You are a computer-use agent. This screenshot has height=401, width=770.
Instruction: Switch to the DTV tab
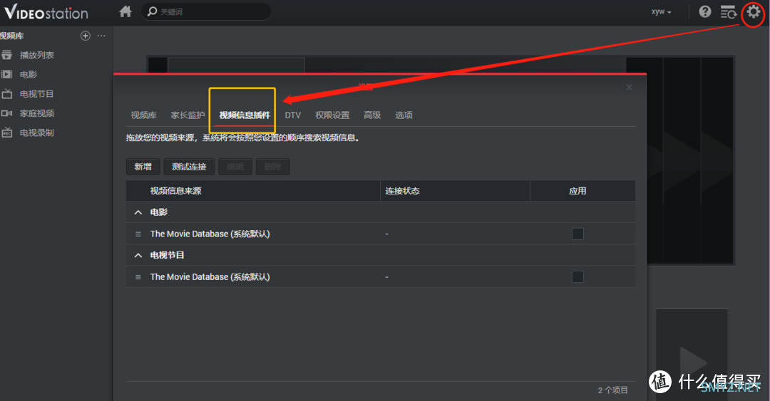(x=293, y=115)
